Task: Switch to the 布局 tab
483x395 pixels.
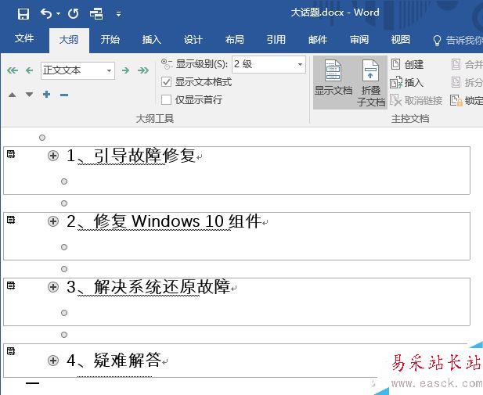Action: click(x=234, y=39)
